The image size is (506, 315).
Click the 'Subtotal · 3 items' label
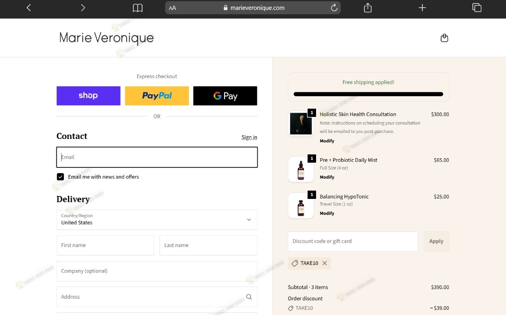point(308,287)
